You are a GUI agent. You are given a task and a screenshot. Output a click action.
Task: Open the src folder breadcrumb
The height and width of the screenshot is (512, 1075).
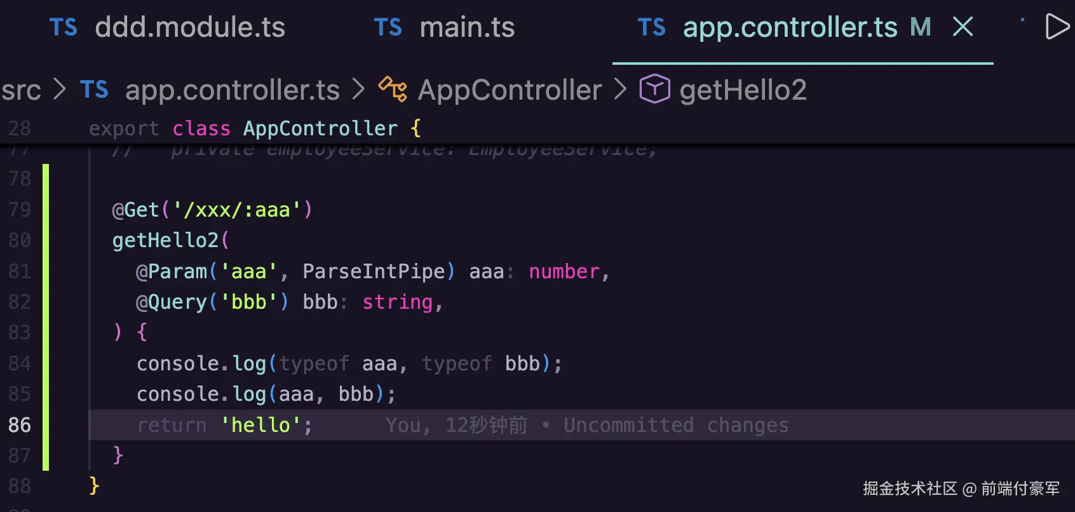click(x=21, y=90)
